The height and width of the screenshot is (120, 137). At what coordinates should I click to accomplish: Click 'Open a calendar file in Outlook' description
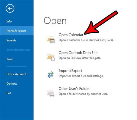86,40
